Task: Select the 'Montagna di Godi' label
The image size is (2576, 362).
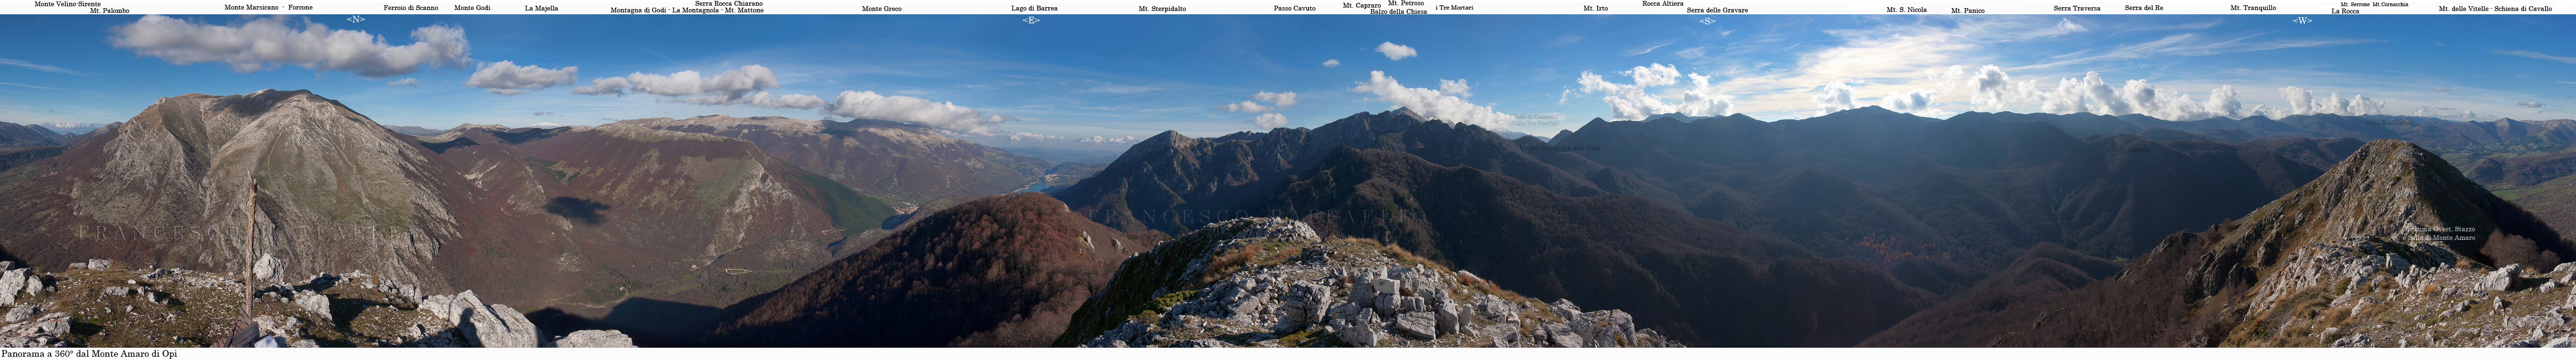Action: 638,10
